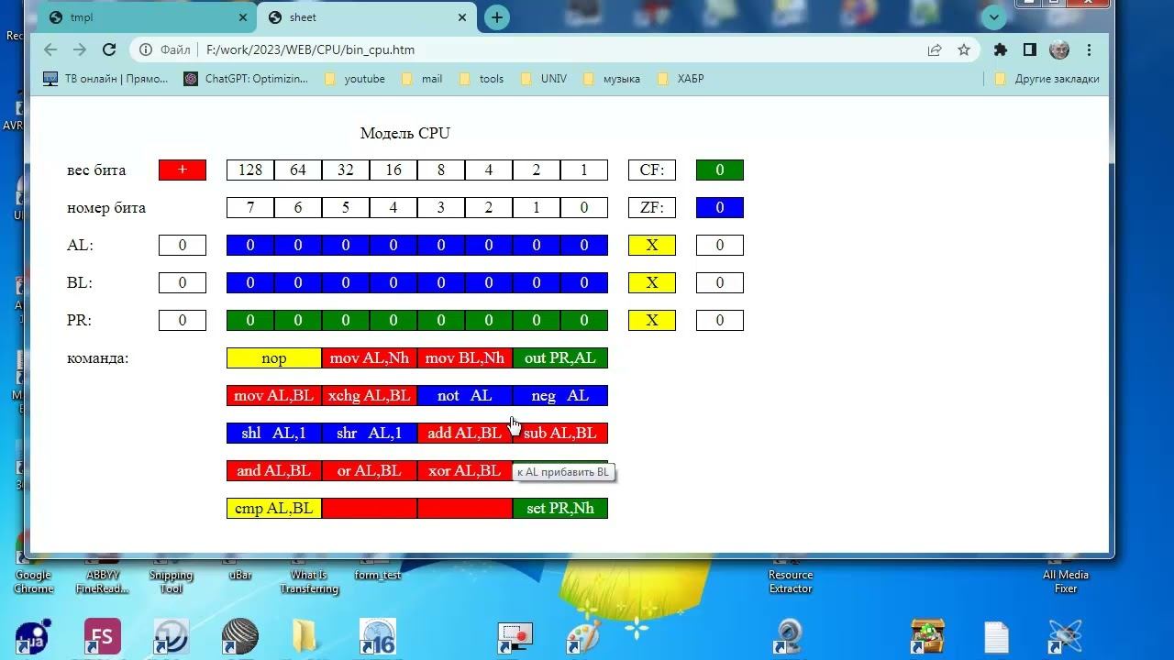The height and width of the screenshot is (660, 1174).
Task: Run the set PR,Nh command
Action: (x=560, y=509)
